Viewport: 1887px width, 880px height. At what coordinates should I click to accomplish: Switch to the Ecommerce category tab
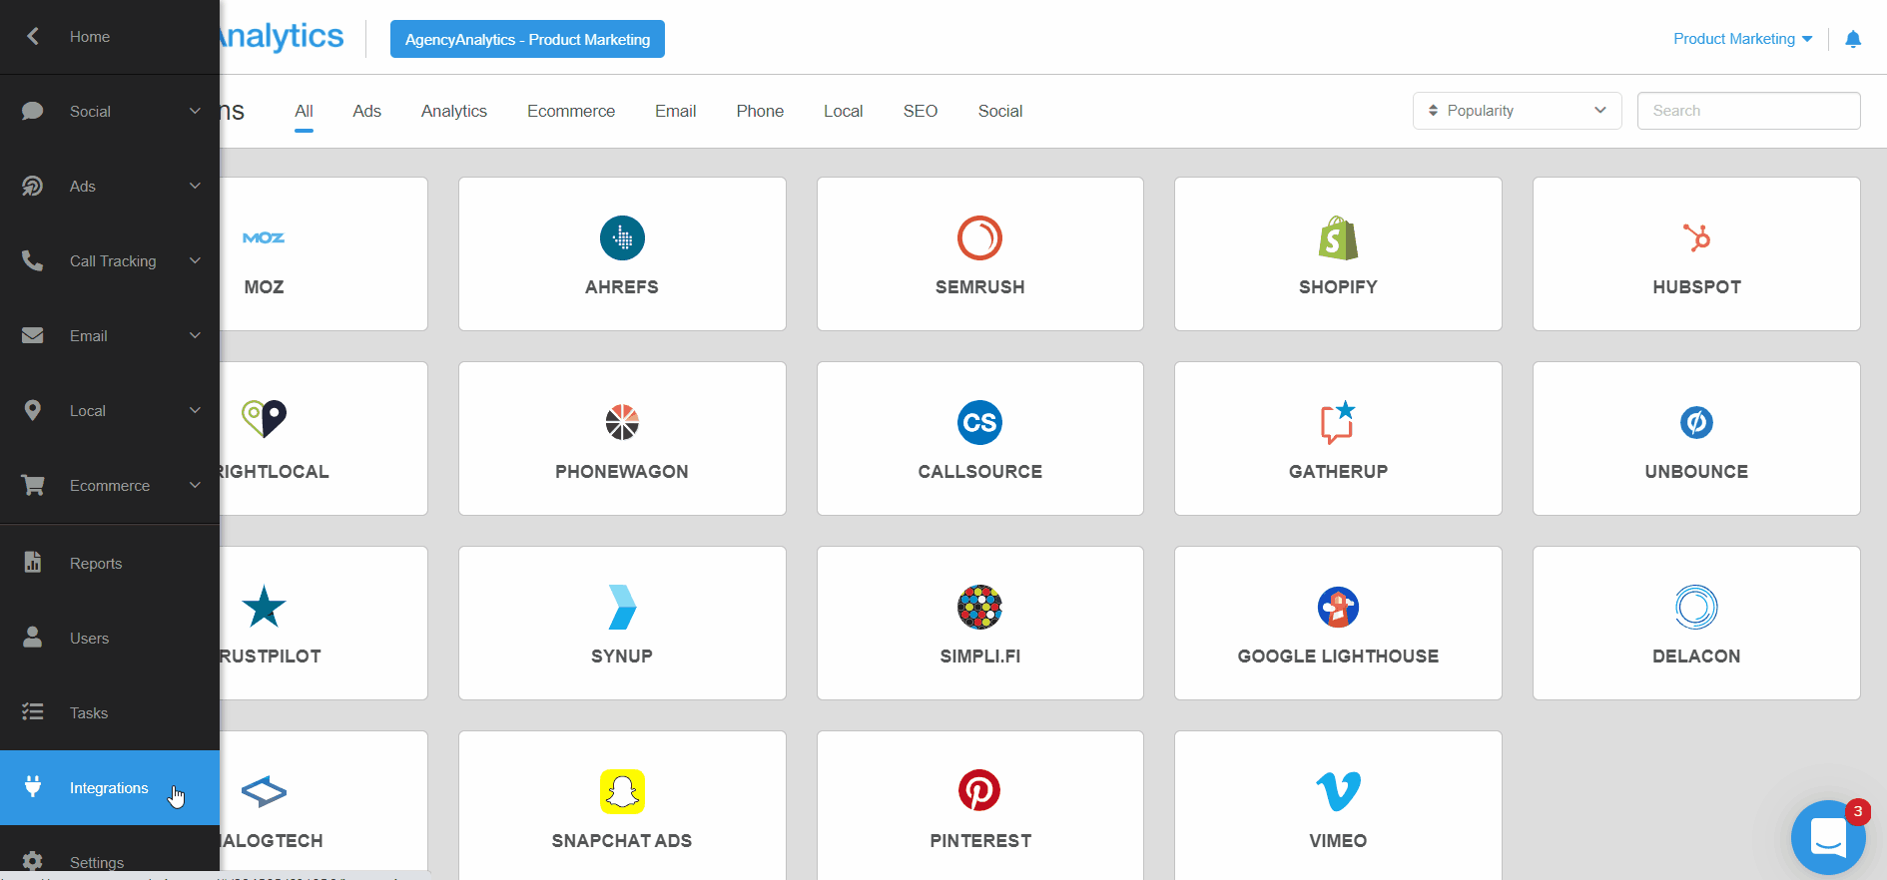tap(571, 111)
